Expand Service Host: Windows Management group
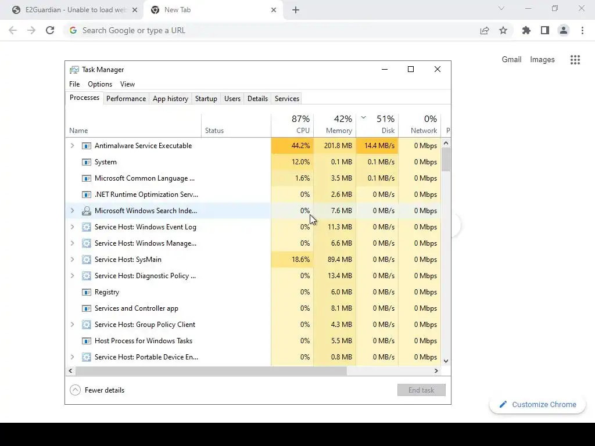 (x=73, y=243)
